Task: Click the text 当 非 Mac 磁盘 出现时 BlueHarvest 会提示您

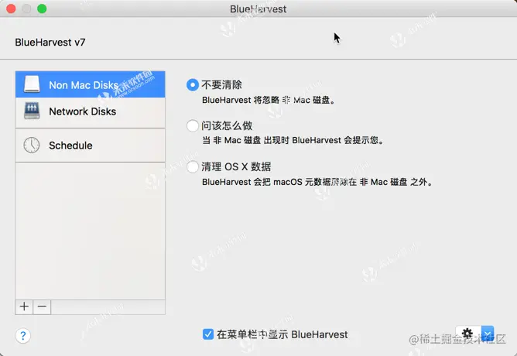Action: click(293, 140)
